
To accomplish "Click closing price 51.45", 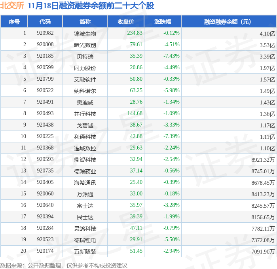I will click(136, 251).
